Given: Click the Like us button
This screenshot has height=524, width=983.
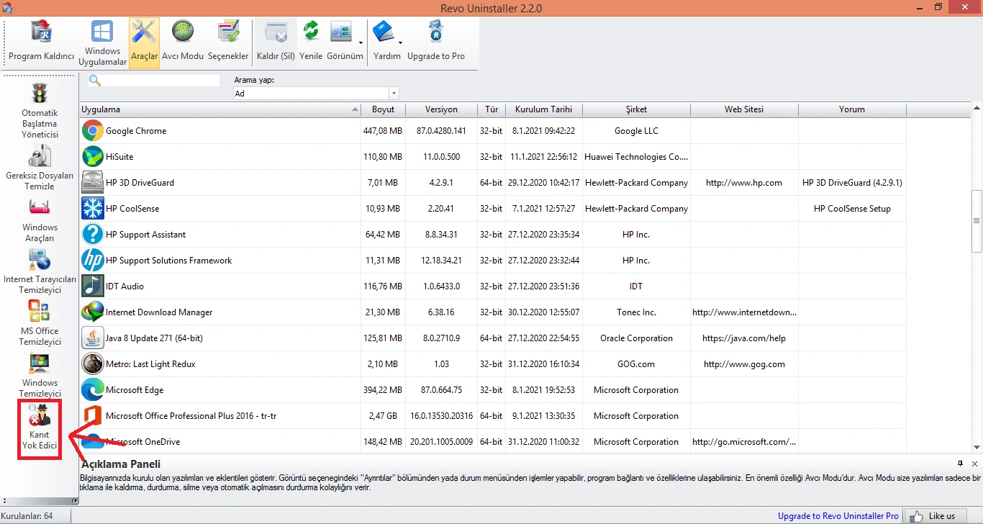Looking at the screenshot, I should (934, 516).
